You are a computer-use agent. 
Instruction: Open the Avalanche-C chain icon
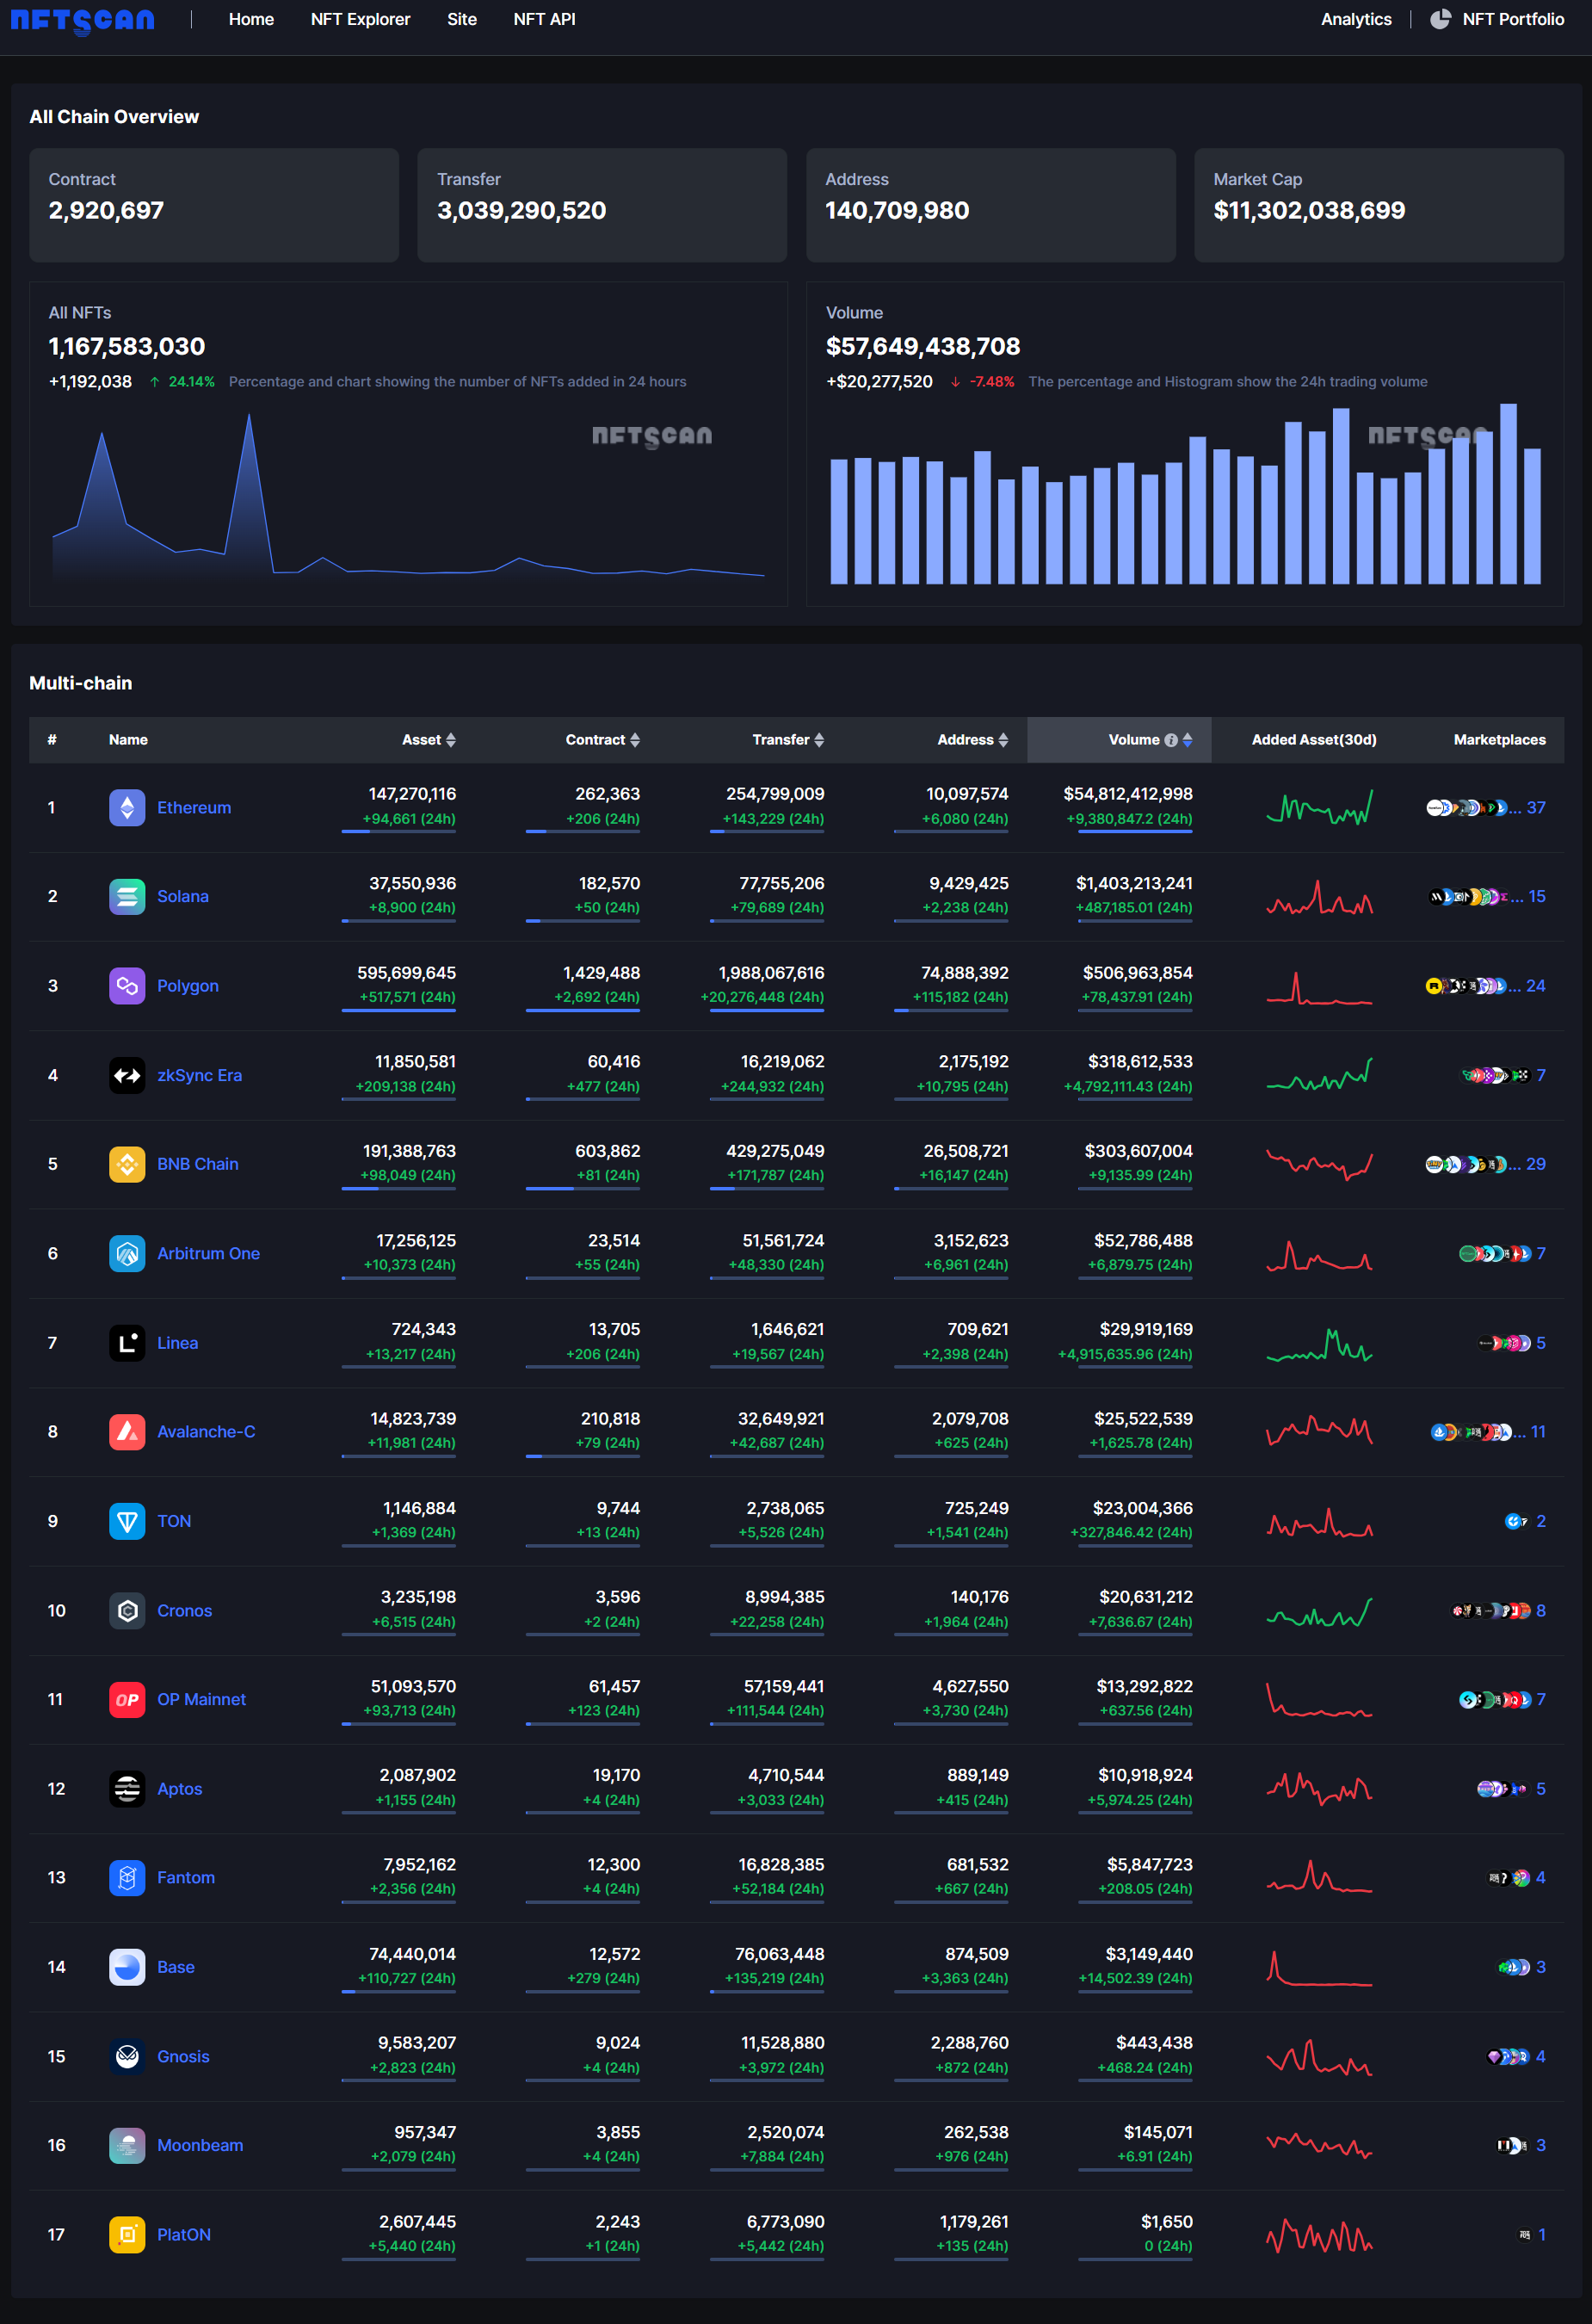[x=127, y=1432]
